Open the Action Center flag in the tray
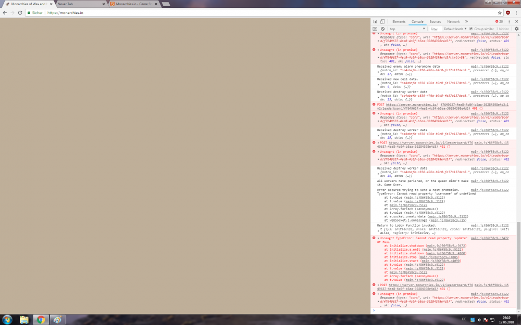 486,320
